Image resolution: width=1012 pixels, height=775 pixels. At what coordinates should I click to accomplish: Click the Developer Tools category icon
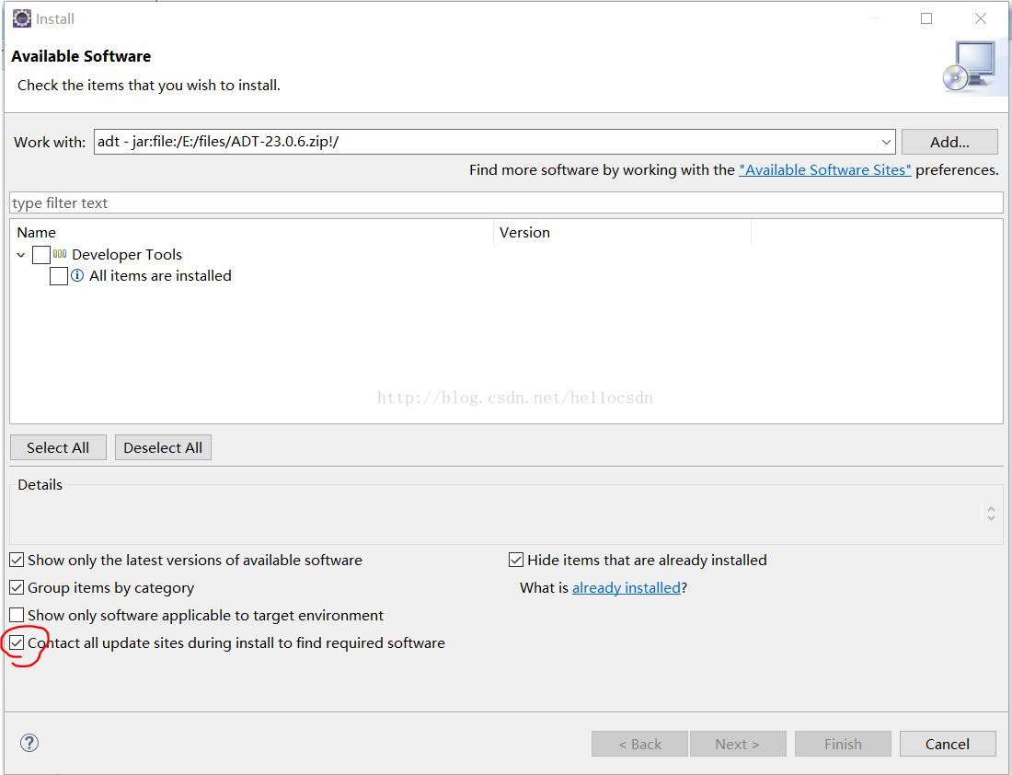pos(60,254)
